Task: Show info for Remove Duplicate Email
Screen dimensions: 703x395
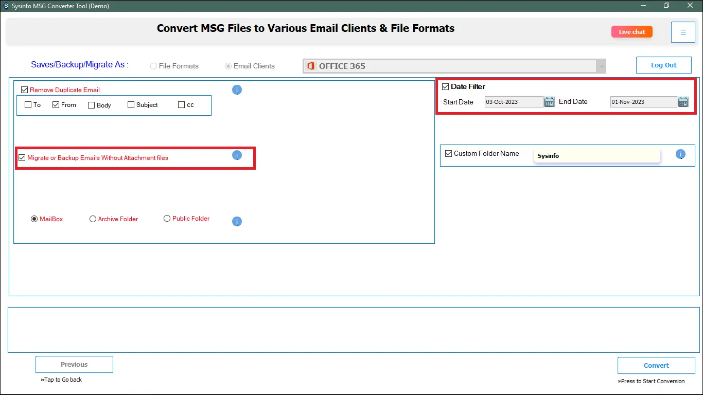Action: pos(237,90)
